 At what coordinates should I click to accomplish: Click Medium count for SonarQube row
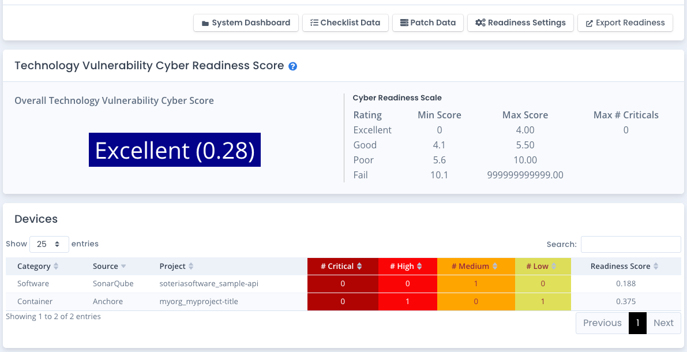pyautogui.click(x=476, y=283)
